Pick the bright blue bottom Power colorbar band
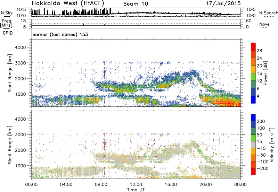This screenshot has width=278, height=192. [253, 99]
